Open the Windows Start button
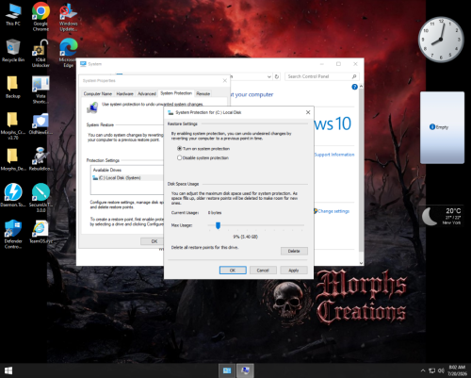This screenshot has height=378, width=471. coord(8,370)
